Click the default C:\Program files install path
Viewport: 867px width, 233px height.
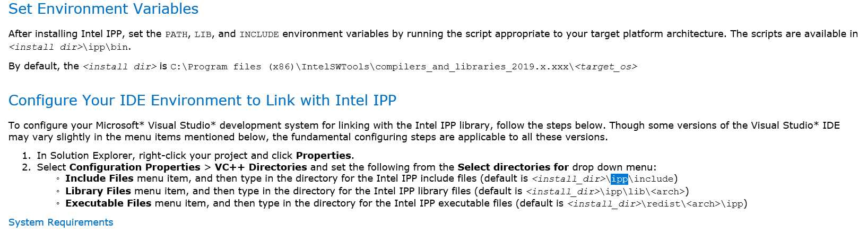tap(371, 67)
